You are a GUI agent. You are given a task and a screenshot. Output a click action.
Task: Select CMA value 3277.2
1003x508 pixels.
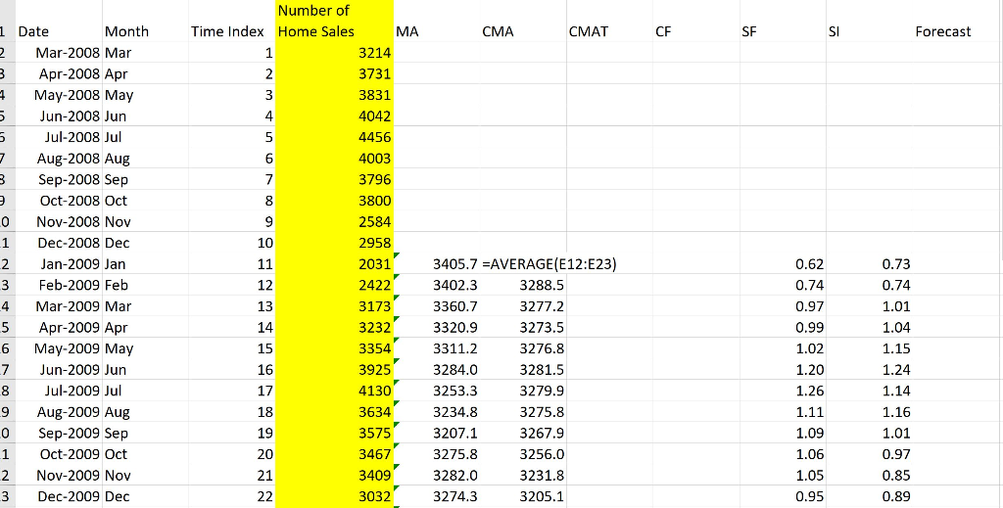(x=523, y=306)
